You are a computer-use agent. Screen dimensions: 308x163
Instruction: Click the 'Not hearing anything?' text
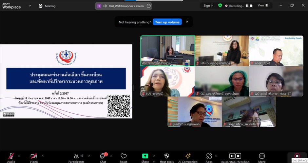(x=135, y=22)
